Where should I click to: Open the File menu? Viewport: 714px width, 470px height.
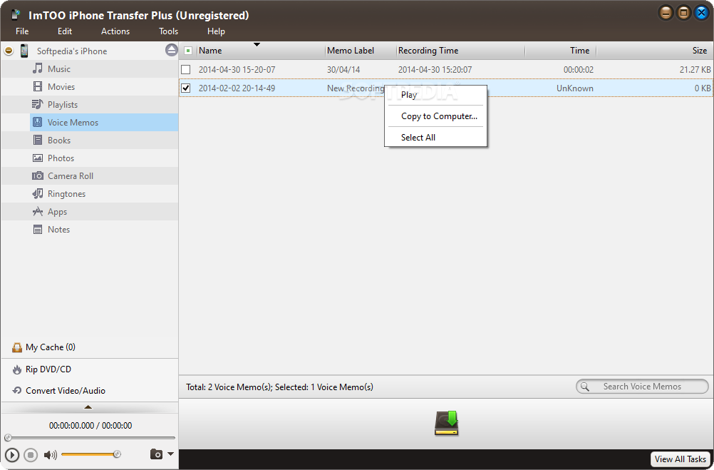click(x=22, y=31)
